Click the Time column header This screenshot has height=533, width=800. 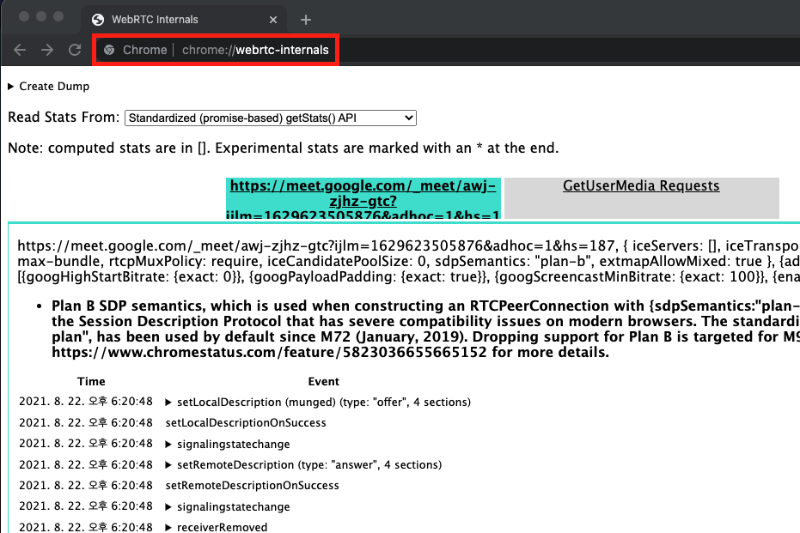coord(91,382)
